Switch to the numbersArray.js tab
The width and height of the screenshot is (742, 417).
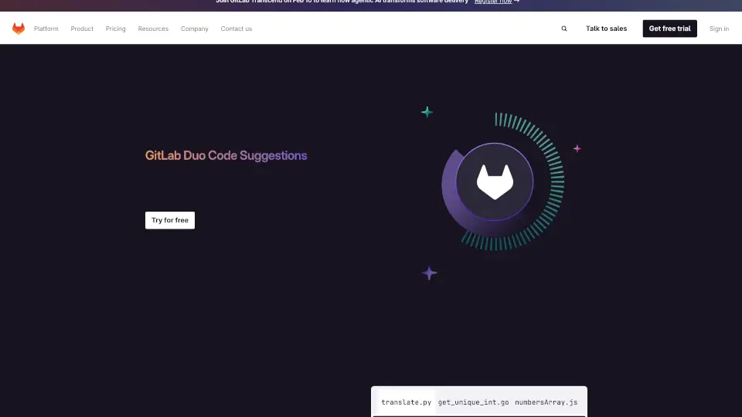click(546, 402)
